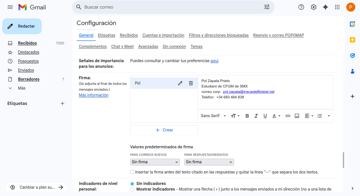The height and width of the screenshot is (196, 360).
Task: Switch to the Etiquetas settings tab
Action: point(107,35)
